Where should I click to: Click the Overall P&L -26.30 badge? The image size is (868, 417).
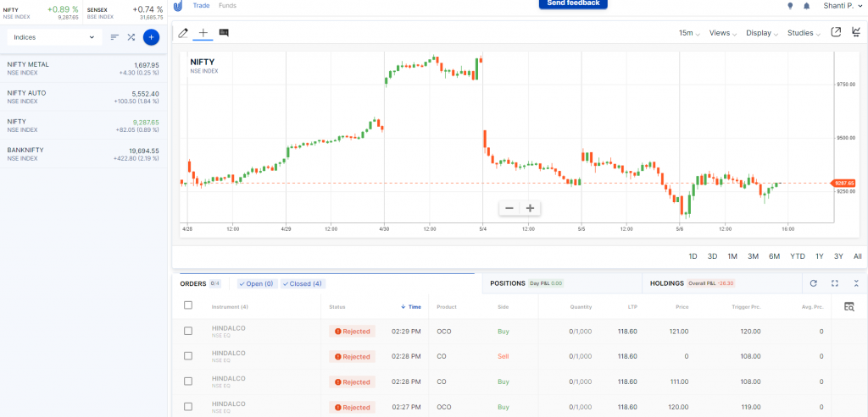tap(711, 283)
